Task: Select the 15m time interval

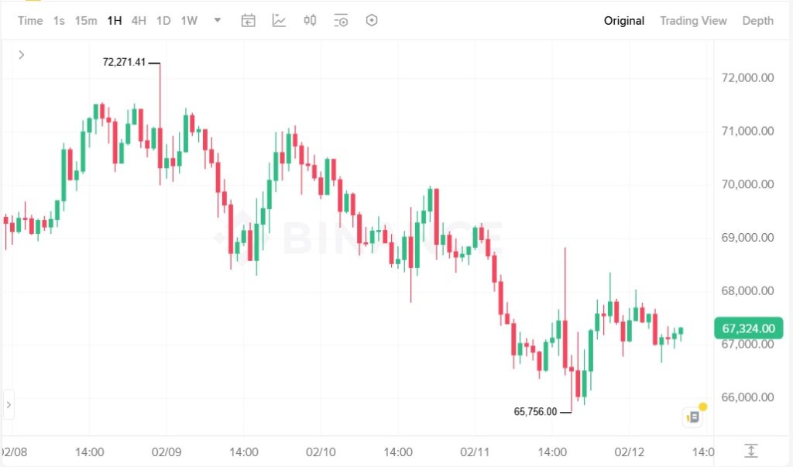Action: pyautogui.click(x=86, y=21)
